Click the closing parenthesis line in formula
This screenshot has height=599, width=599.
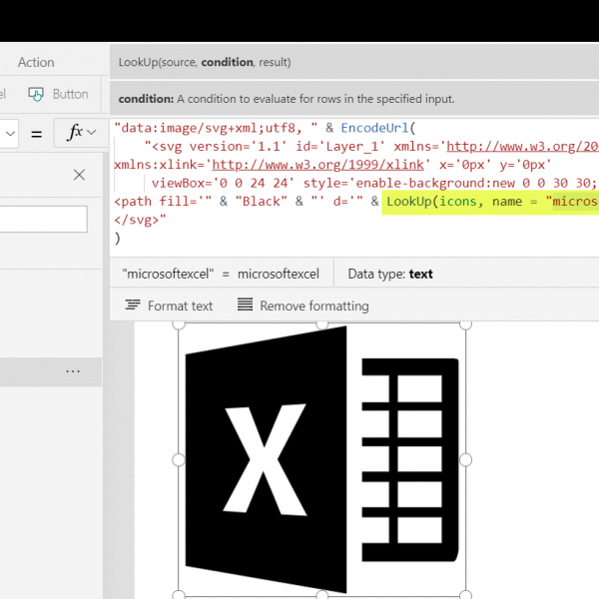(x=117, y=238)
